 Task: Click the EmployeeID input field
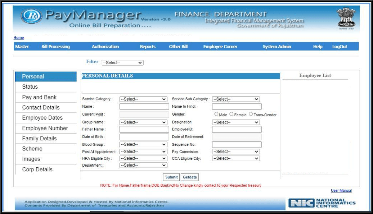pyautogui.click(x=237, y=129)
